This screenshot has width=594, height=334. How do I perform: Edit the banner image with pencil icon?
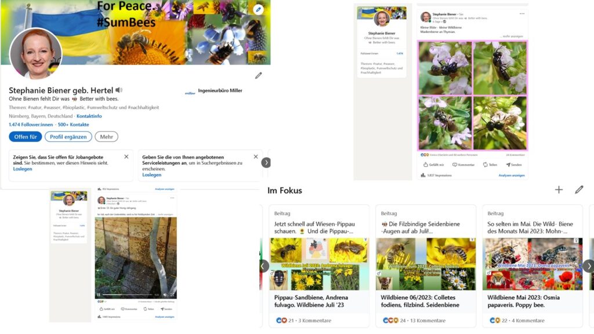(258, 9)
